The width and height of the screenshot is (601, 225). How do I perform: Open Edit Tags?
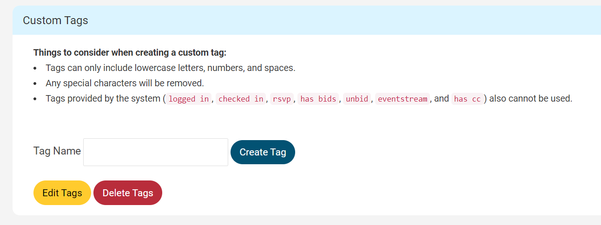tap(62, 193)
